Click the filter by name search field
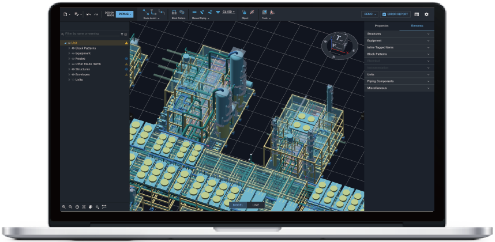The height and width of the screenshot is (242, 495). (x=91, y=34)
